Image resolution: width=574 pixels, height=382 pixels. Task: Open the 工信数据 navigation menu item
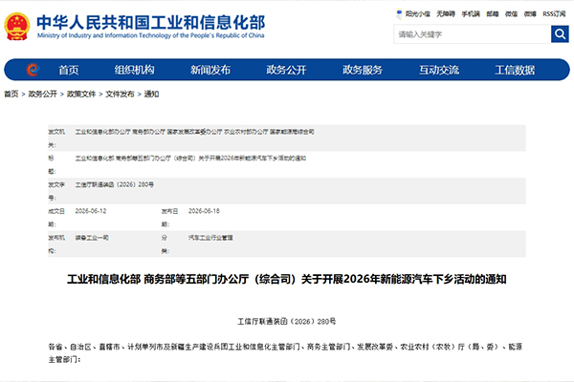pyautogui.click(x=515, y=70)
